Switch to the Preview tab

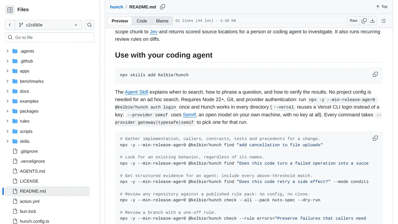point(120,21)
